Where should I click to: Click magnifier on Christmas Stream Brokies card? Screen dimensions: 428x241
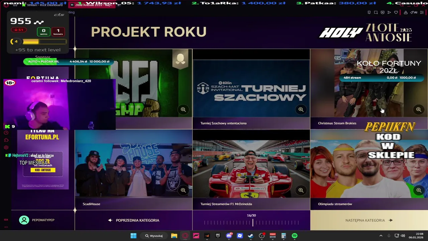click(x=419, y=109)
